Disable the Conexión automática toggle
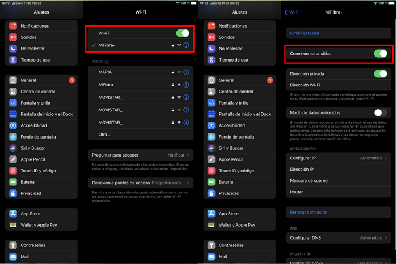This screenshot has width=397, height=264. pyautogui.click(x=380, y=54)
